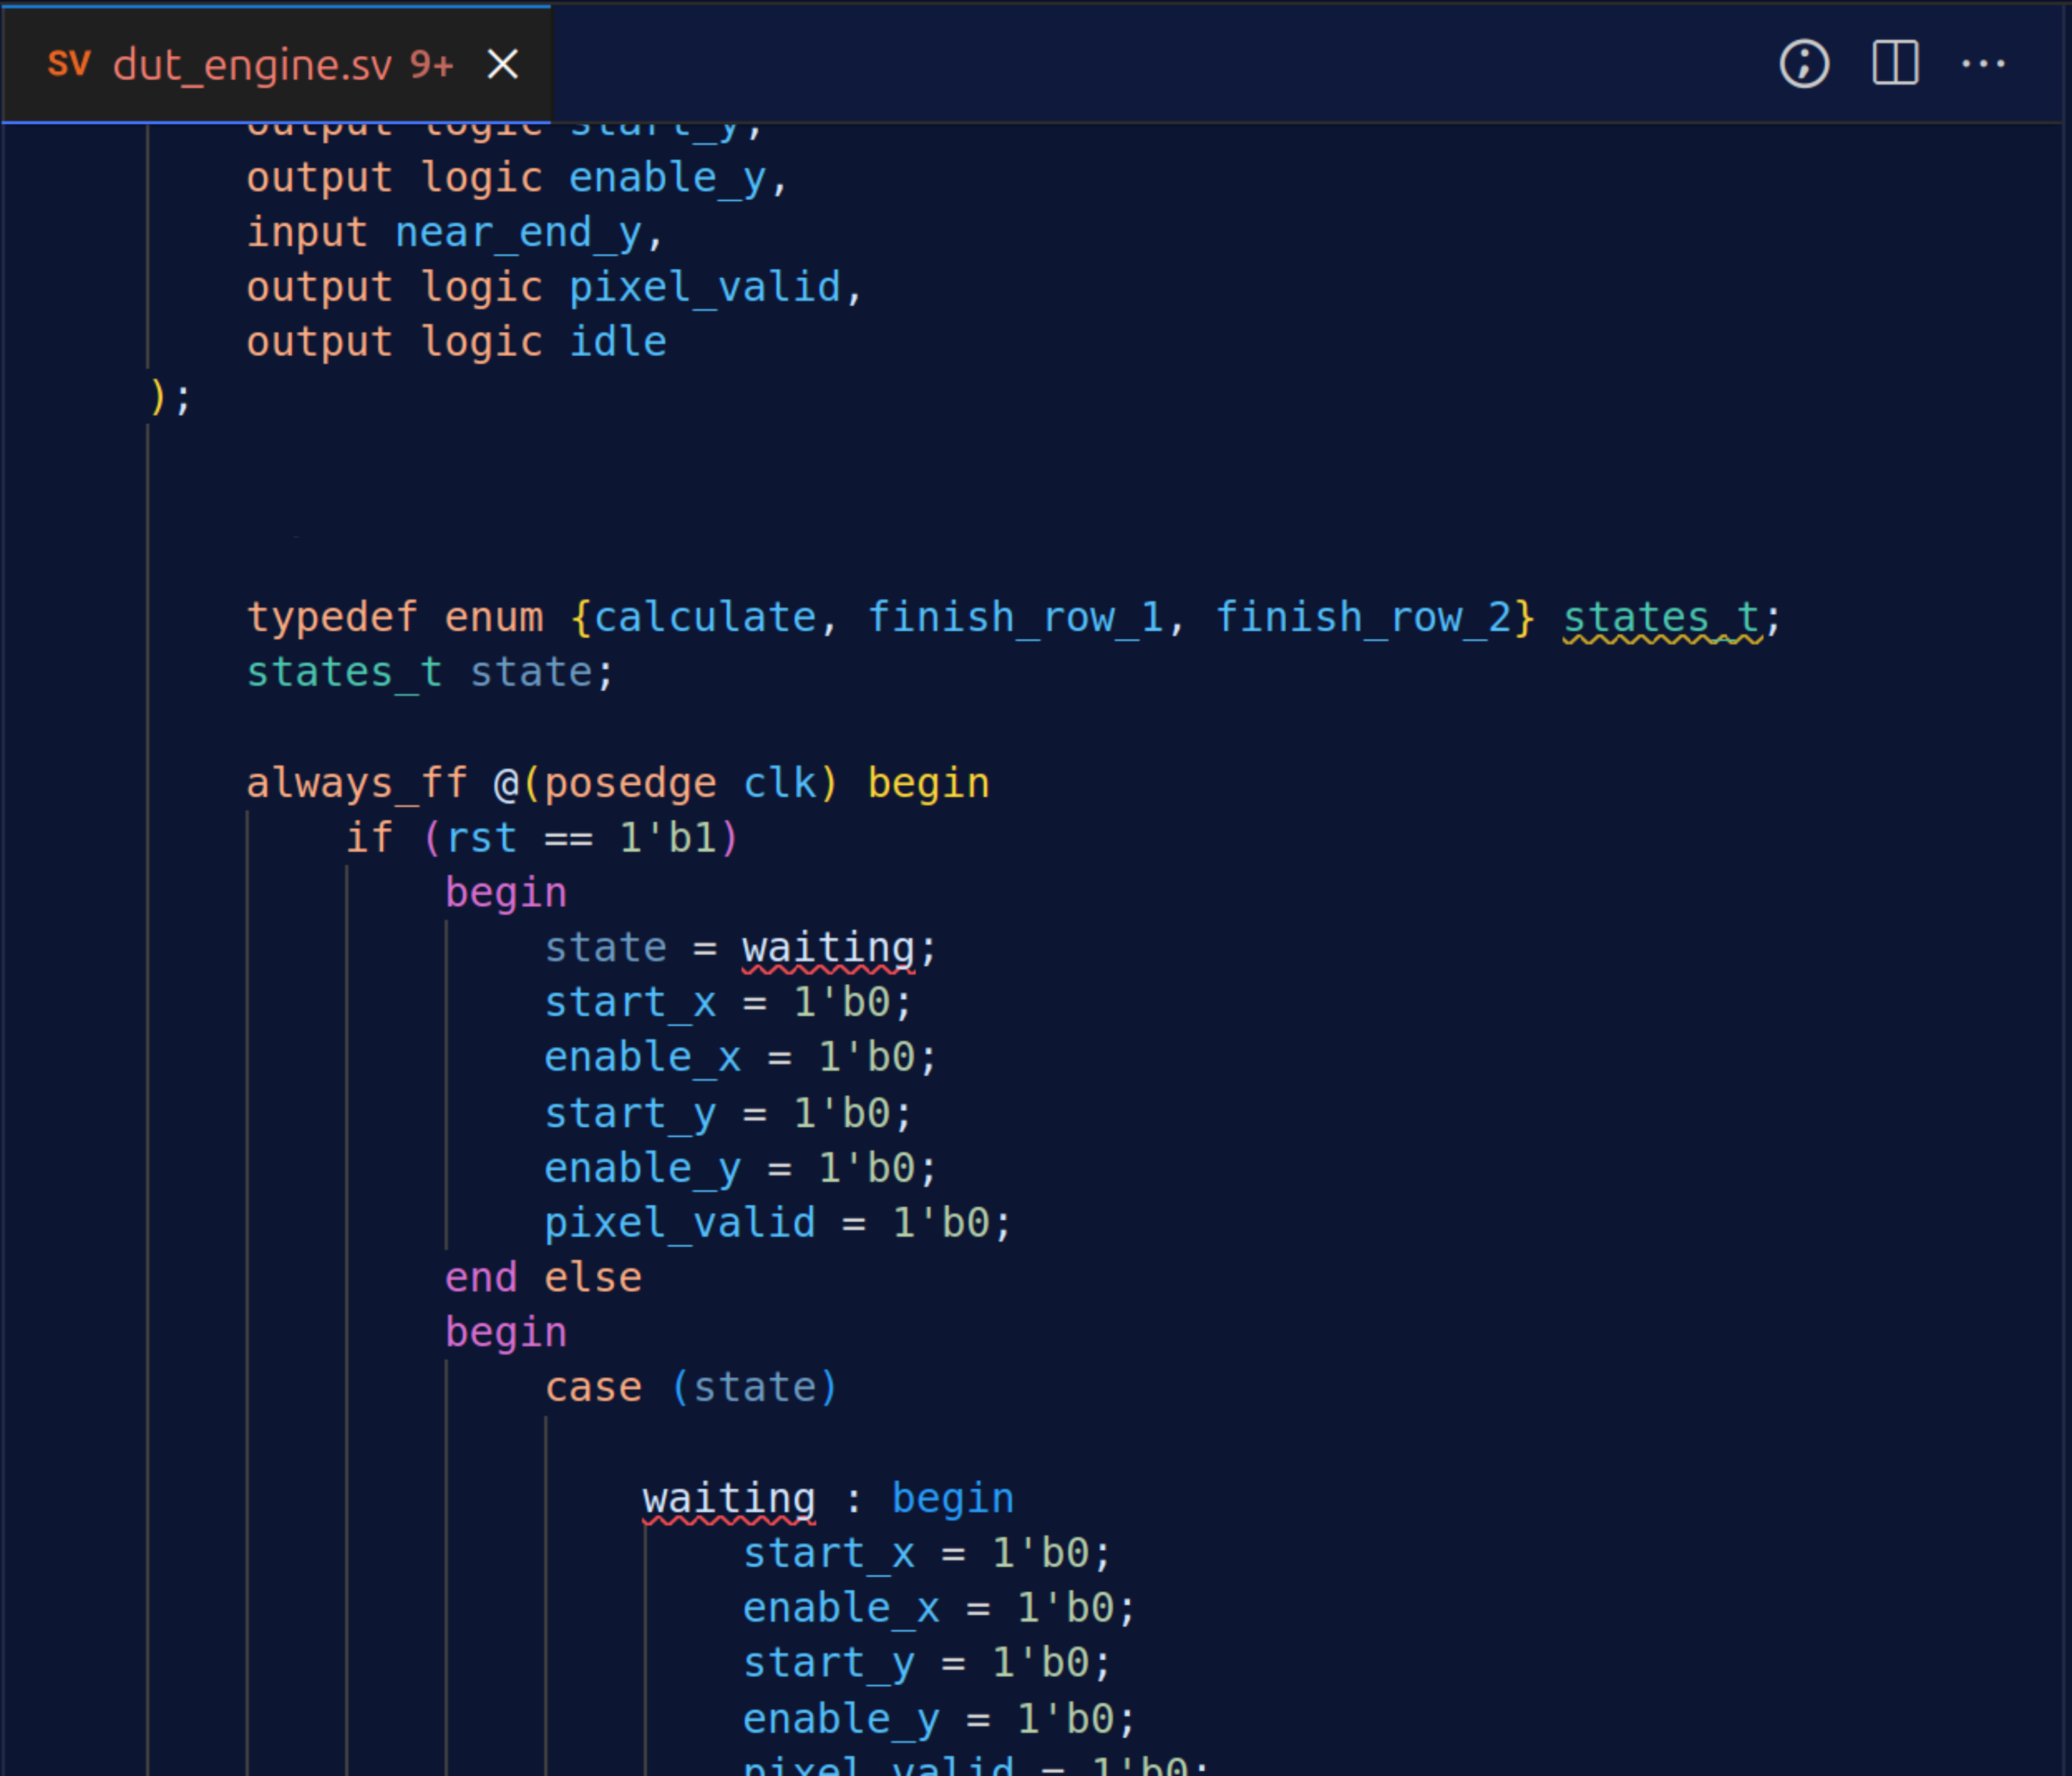Image resolution: width=2072 pixels, height=1776 pixels.
Task: Split the editor to the right
Action: tap(1894, 65)
